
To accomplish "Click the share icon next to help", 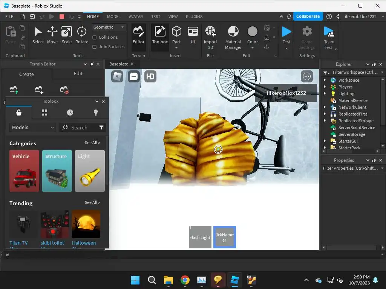I will tap(337, 17).
